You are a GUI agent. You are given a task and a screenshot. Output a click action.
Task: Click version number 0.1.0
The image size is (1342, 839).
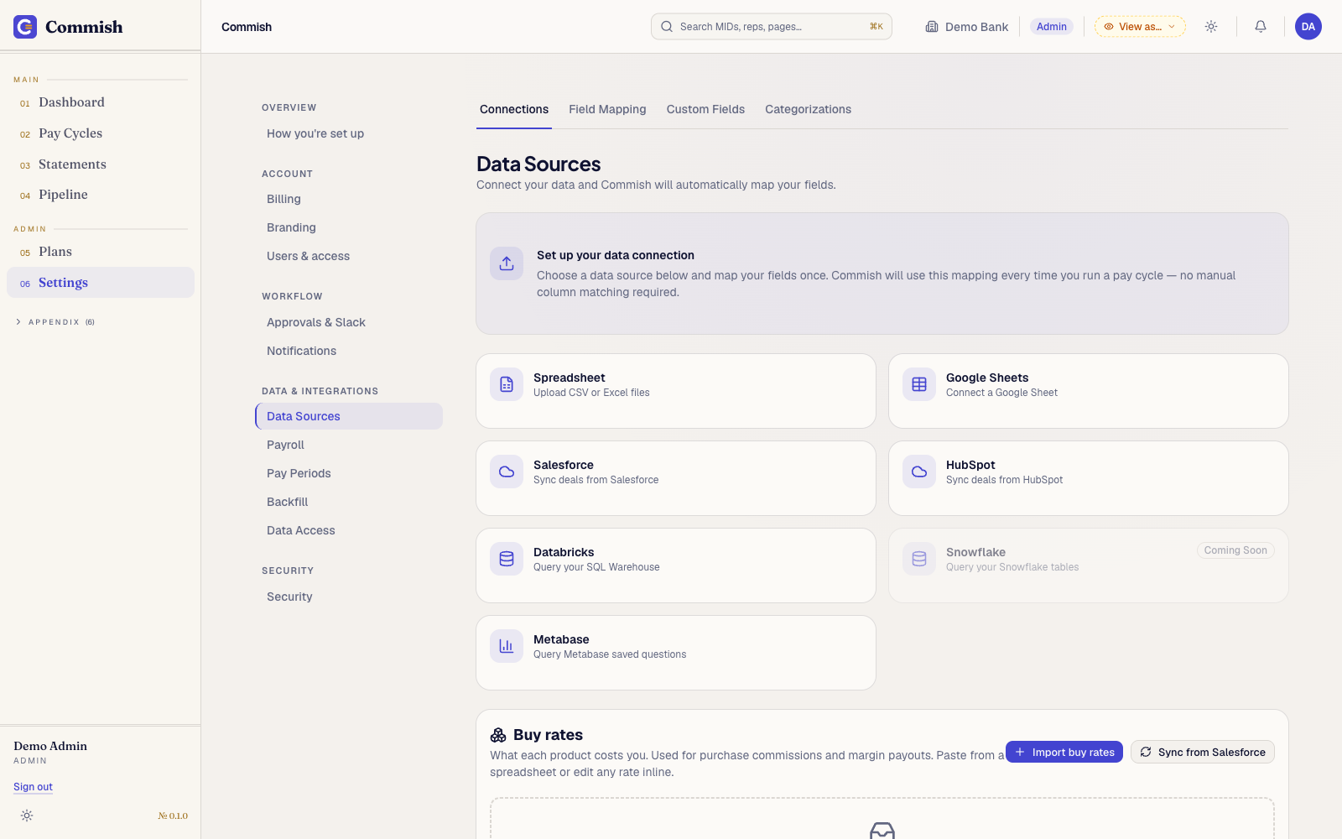coord(173,816)
